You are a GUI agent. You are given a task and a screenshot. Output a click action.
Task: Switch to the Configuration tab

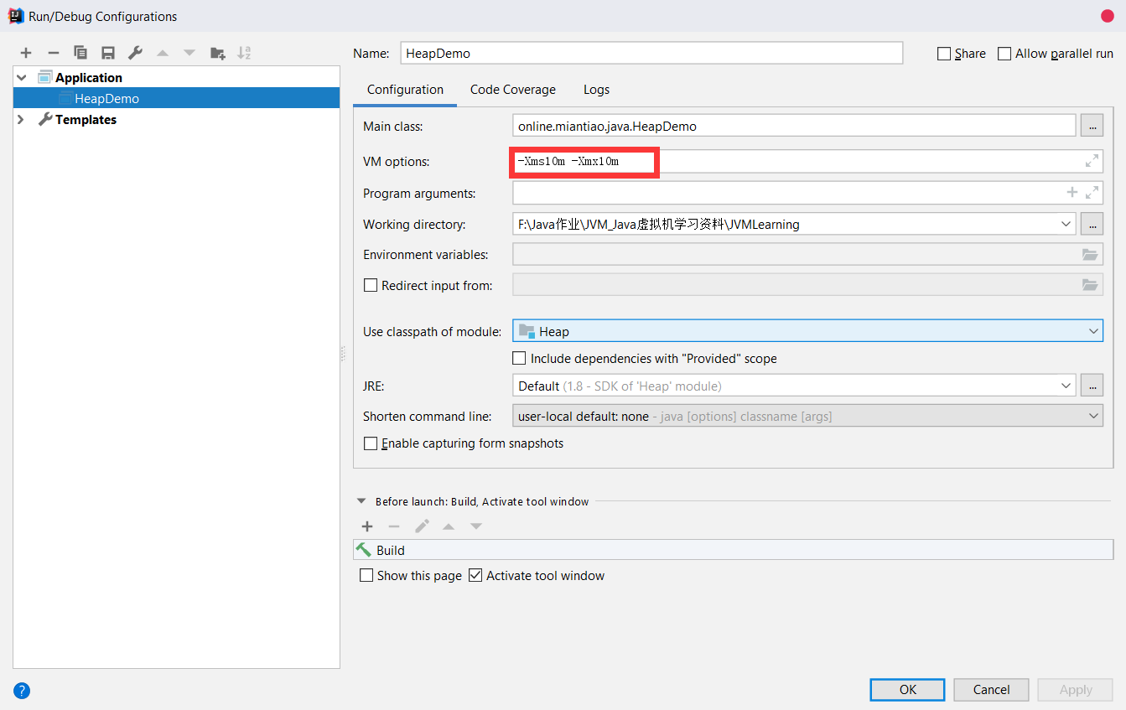(405, 90)
